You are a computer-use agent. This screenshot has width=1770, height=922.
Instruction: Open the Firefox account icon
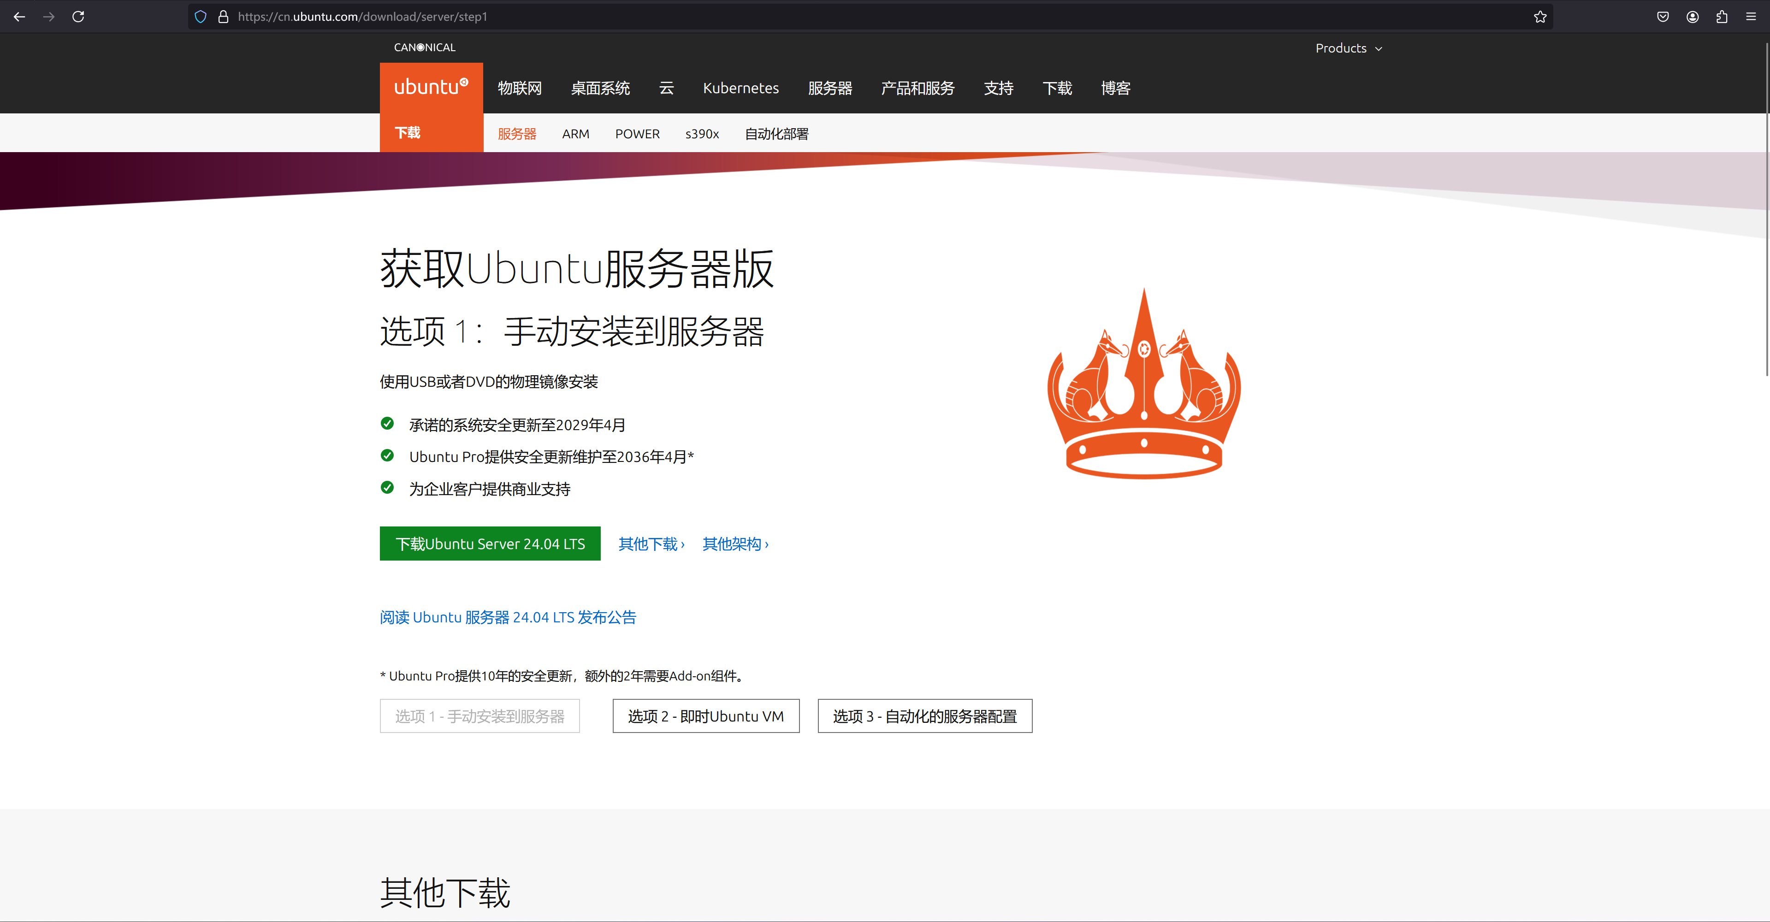click(x=1693, y=17)
